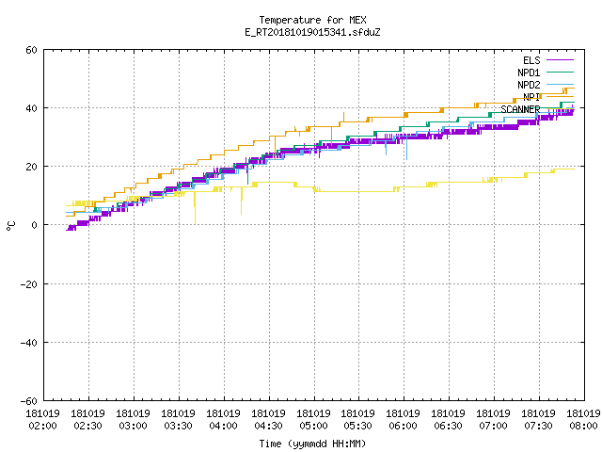Click the x-axis tick label 06:30
The height and width of the screenshot is (452, 602).
coord(448,426)
